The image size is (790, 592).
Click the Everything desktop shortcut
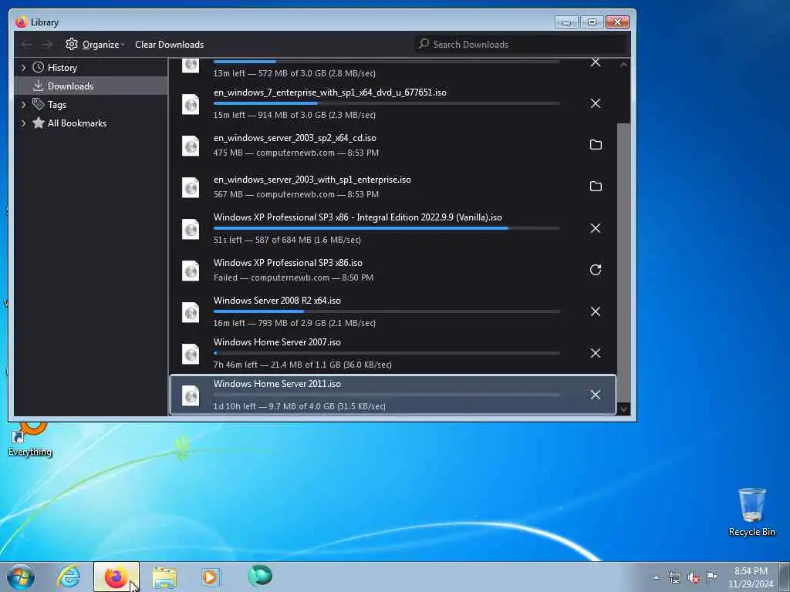[30, 439]
